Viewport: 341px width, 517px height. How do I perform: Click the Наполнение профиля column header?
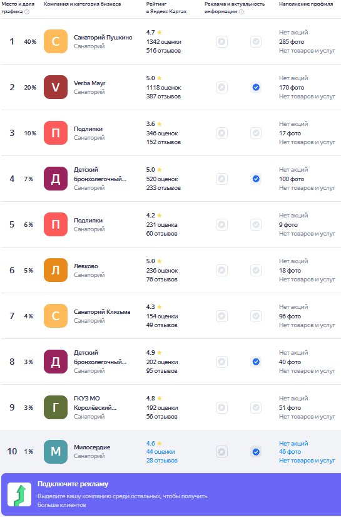(x=306, y=4)
